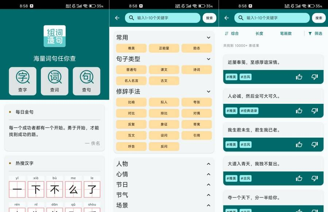Tap the 组词造句 app logo

(x=55, y=36)
